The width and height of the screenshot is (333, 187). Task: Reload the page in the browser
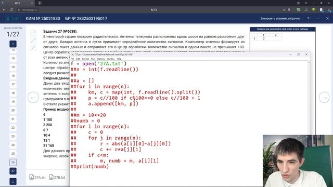11,10
